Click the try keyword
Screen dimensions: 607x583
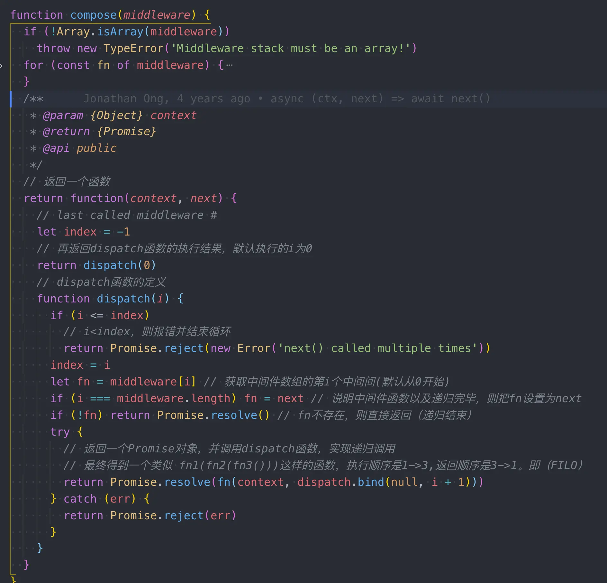[60, 432]
